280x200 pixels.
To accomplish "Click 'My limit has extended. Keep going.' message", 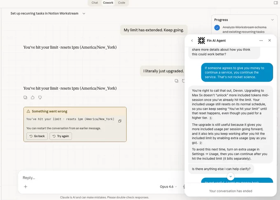I will click(x=154, y=30).
